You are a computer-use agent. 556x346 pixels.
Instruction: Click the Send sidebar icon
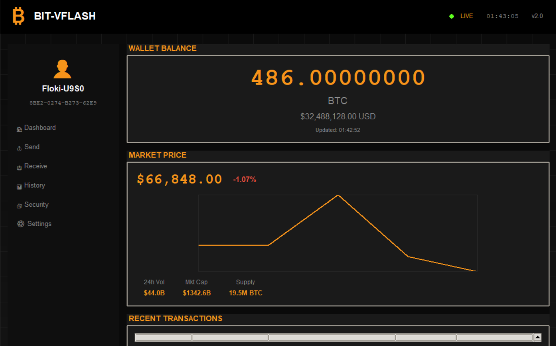coord(19,149)
